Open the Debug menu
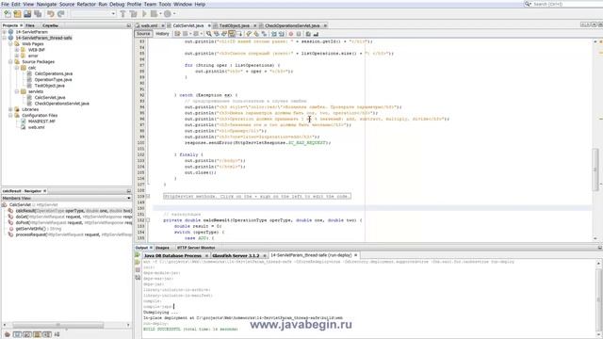 pos(117,4)
